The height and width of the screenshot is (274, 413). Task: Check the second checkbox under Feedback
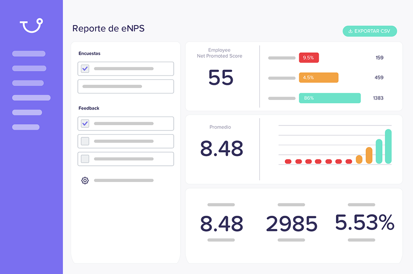(85, 141)
